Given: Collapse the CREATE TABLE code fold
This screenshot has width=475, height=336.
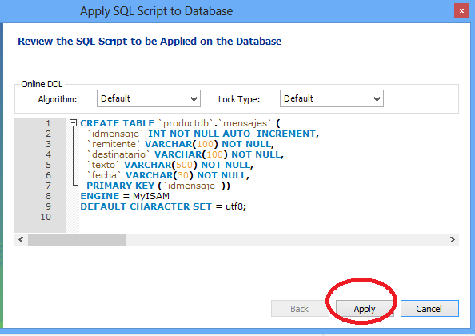Looking at the screenshot, I should pos(73,123).
